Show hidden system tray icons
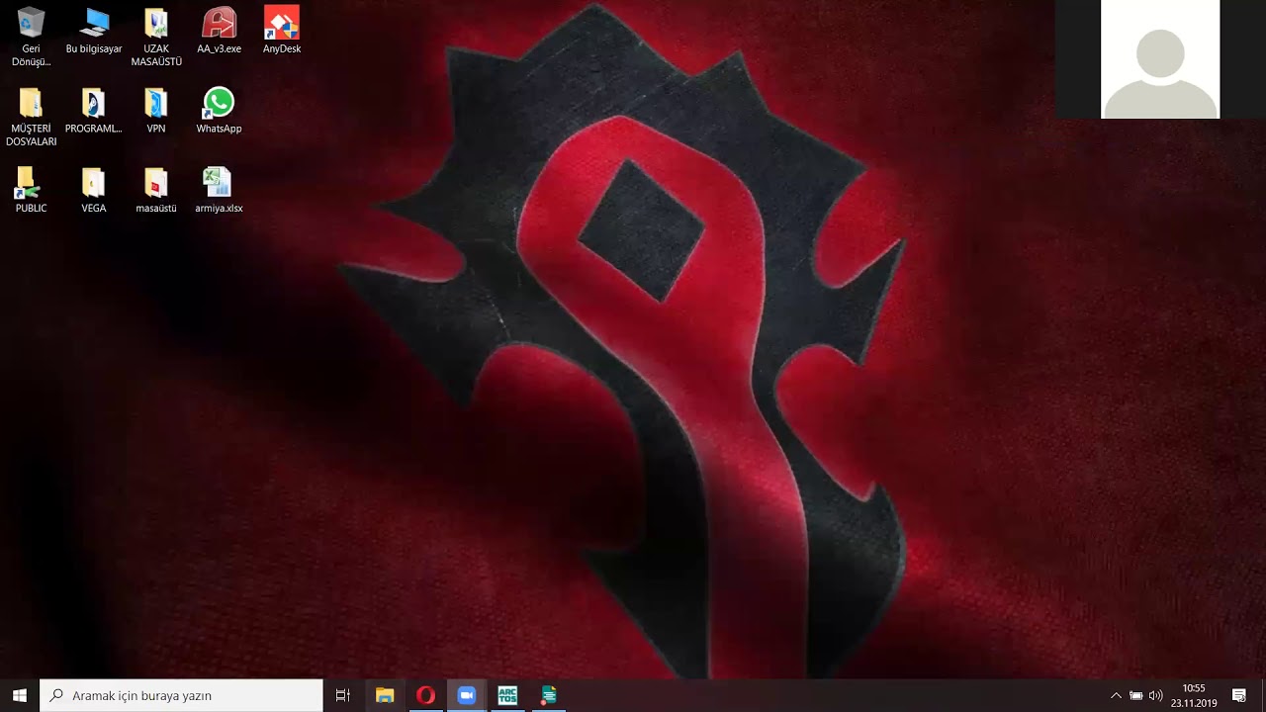Image resolution: width=1266 pixels, height=712 pixels. pos(1117,695)
